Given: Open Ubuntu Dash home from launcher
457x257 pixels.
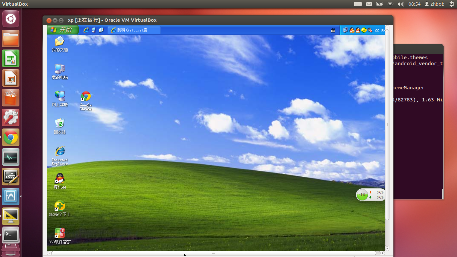Looking at the screenshot, I should 11,19.
